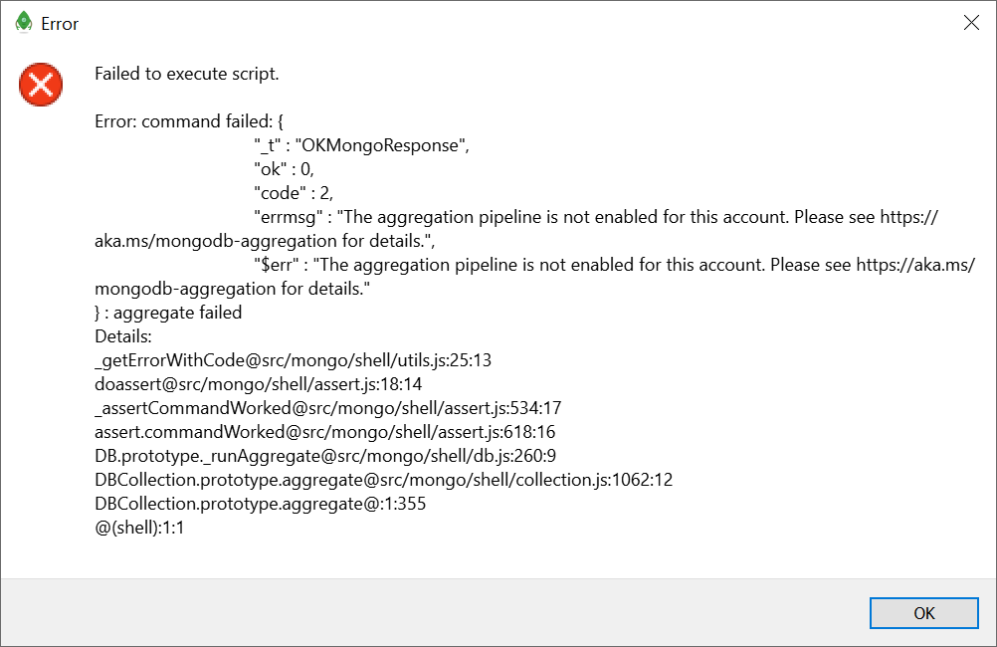Select the "Error" title text
This screenshot has height=647, width=997.
[62, 24]
